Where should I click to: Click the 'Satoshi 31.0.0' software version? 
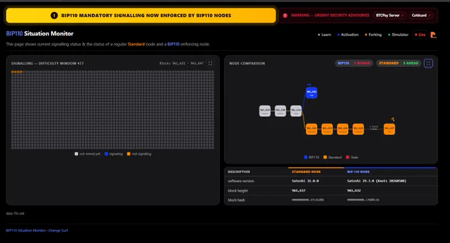click(305, 181)
